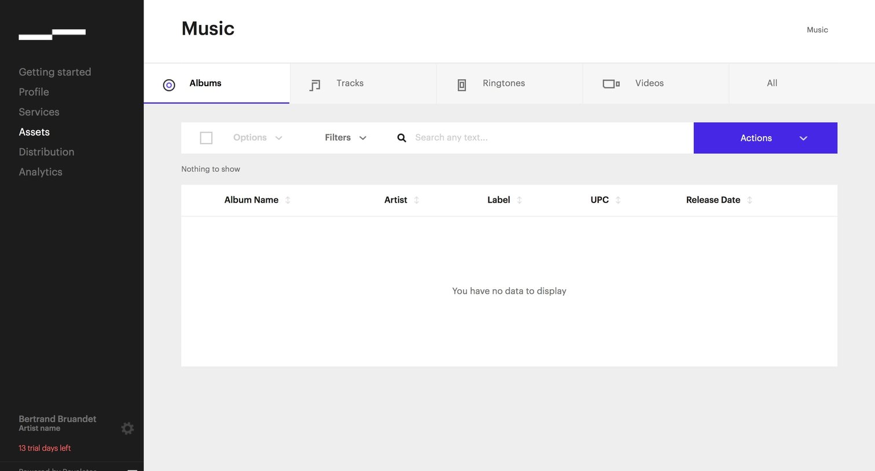
Task: Open Analytics in the sidebar
Action: pyautogui.click(x=41, y=172)
